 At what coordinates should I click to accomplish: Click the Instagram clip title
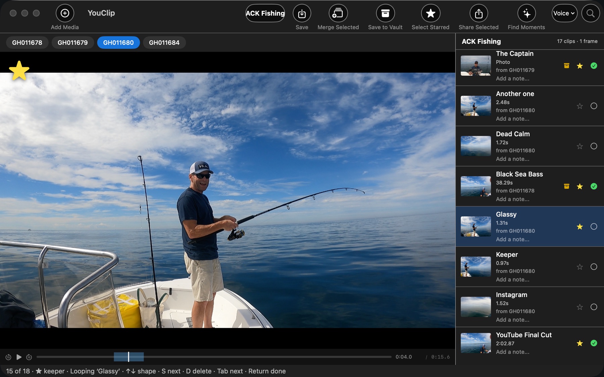coord(511,295)
